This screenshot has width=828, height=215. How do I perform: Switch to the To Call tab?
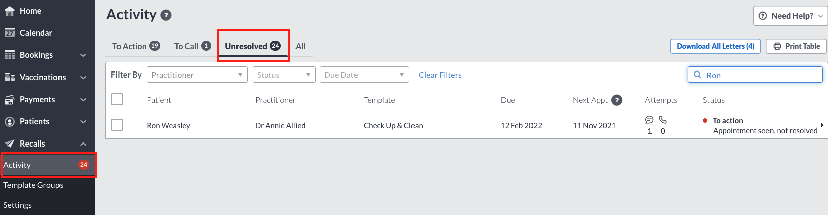192,46
